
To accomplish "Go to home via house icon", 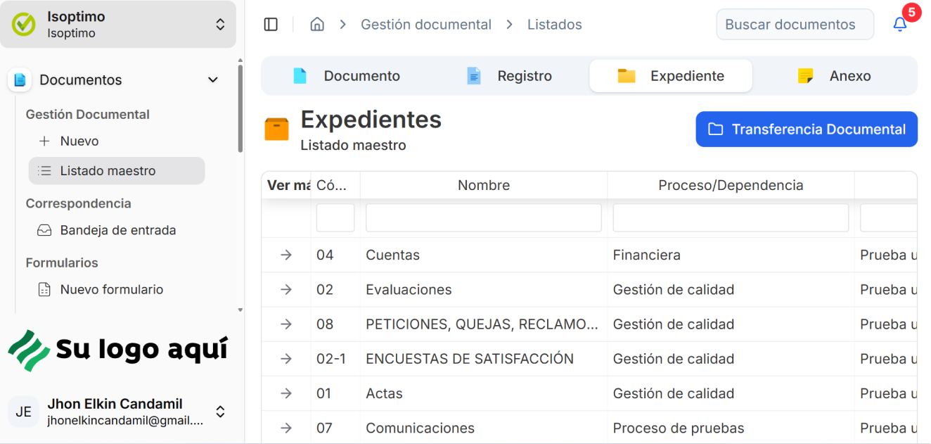I will pyautogui.click(x=317, y=25).
